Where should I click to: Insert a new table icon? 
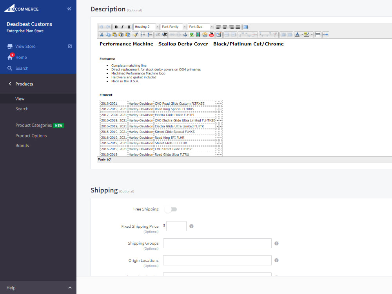tap(219, 34)
